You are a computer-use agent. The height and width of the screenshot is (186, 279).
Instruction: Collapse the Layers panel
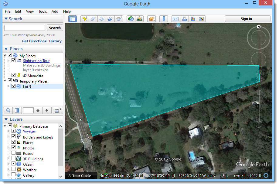6,119
